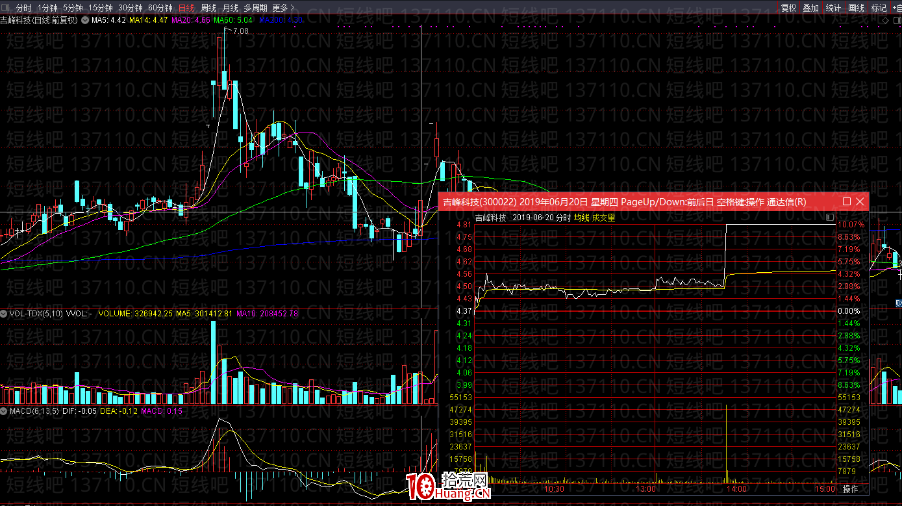The width and height of the screenshot is (902, 506).
Task: Select the 5分钟 period tab
Action: pos(73,8)
